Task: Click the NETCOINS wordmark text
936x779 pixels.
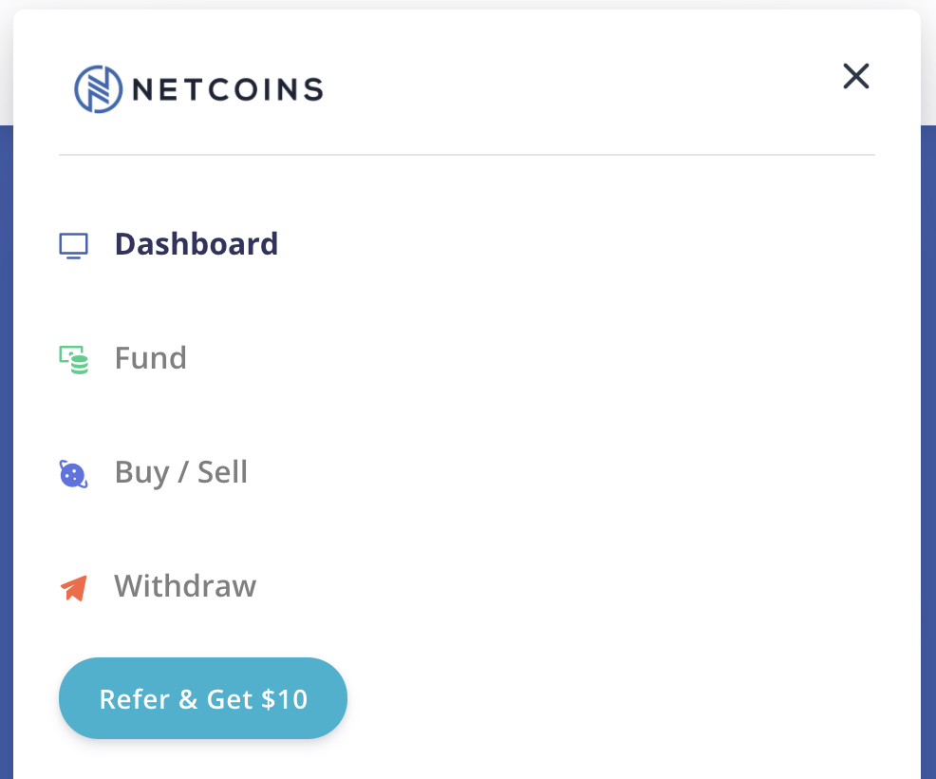Action: pos(228,89)
